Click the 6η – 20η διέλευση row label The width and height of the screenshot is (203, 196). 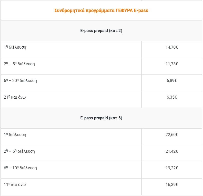(x=20, y=81)
